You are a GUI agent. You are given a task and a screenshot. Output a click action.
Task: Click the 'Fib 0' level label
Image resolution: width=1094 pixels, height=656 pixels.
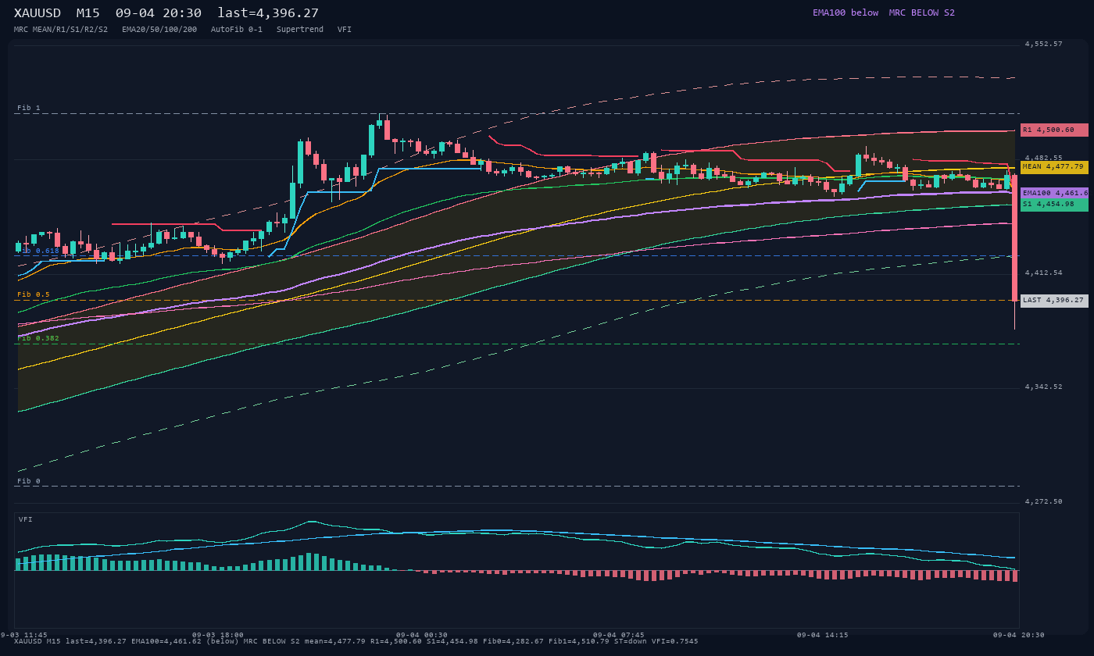29,481
